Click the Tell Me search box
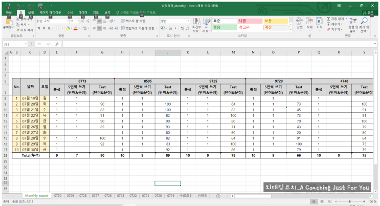Viewport: 380px width, 206px height. pos(136,13)
